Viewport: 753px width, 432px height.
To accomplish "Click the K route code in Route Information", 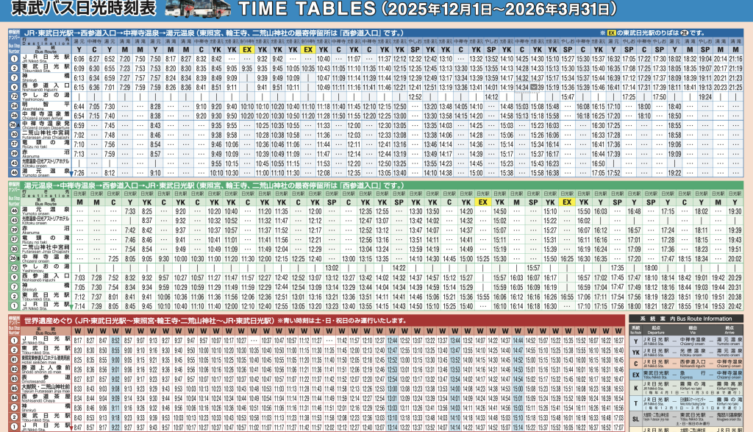I will tap(636, 388).
